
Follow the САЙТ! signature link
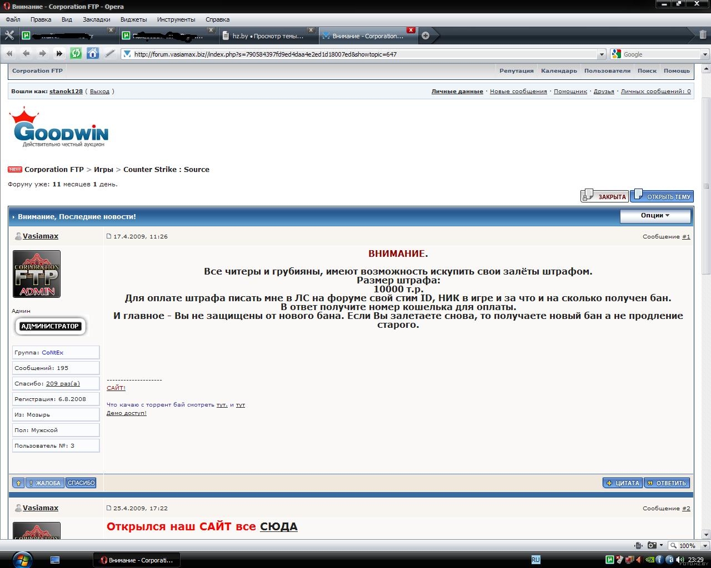pyautogui.click(x=116, y=388)
